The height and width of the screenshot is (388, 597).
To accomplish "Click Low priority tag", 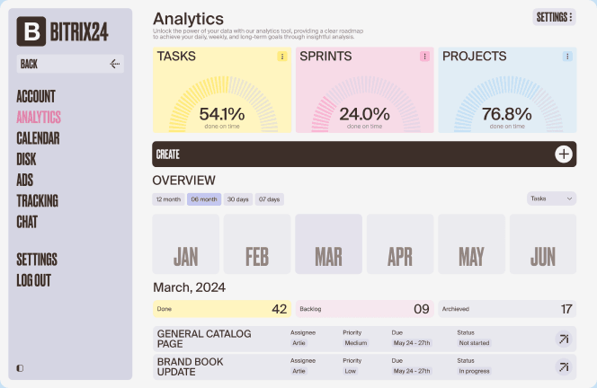I will click(351, 371).
